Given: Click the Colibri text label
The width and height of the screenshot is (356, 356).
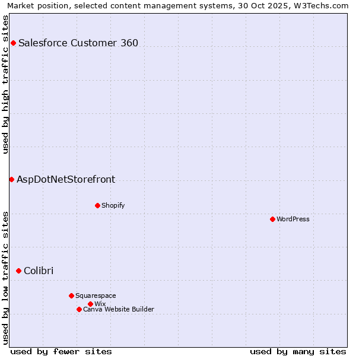Looking at the screenshot, I should point(39,271).
